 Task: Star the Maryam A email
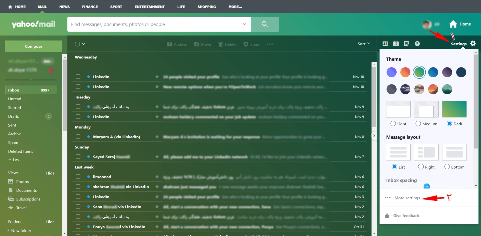tap(157, 136)
